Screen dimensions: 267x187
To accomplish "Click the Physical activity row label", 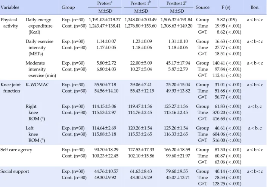I will pos(9,23).
